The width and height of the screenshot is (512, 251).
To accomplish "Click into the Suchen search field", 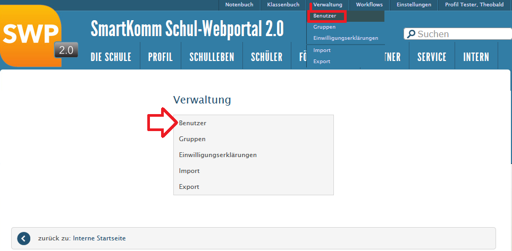I will [458, 34].
